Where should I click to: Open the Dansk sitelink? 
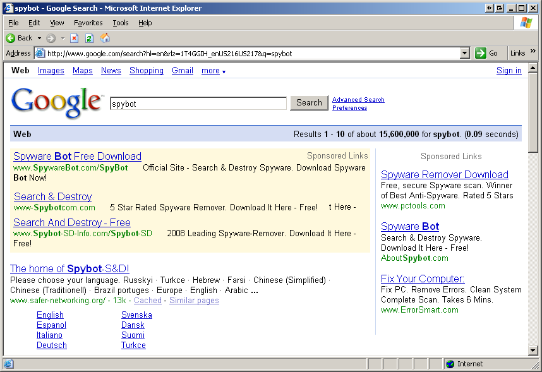click(133, 325)
